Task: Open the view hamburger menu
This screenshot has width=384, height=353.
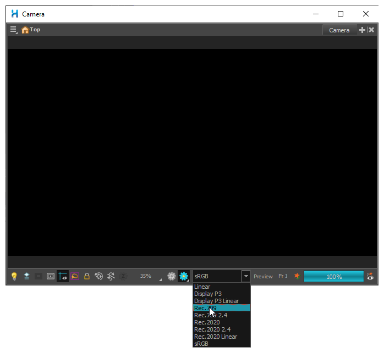Action: coord(14,30)
